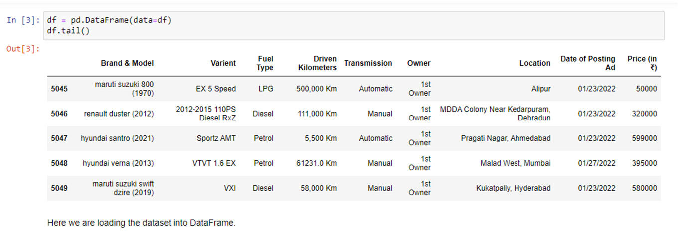Click the Price (in ₹) column header

pyautogui.click(x=642, y=63)
